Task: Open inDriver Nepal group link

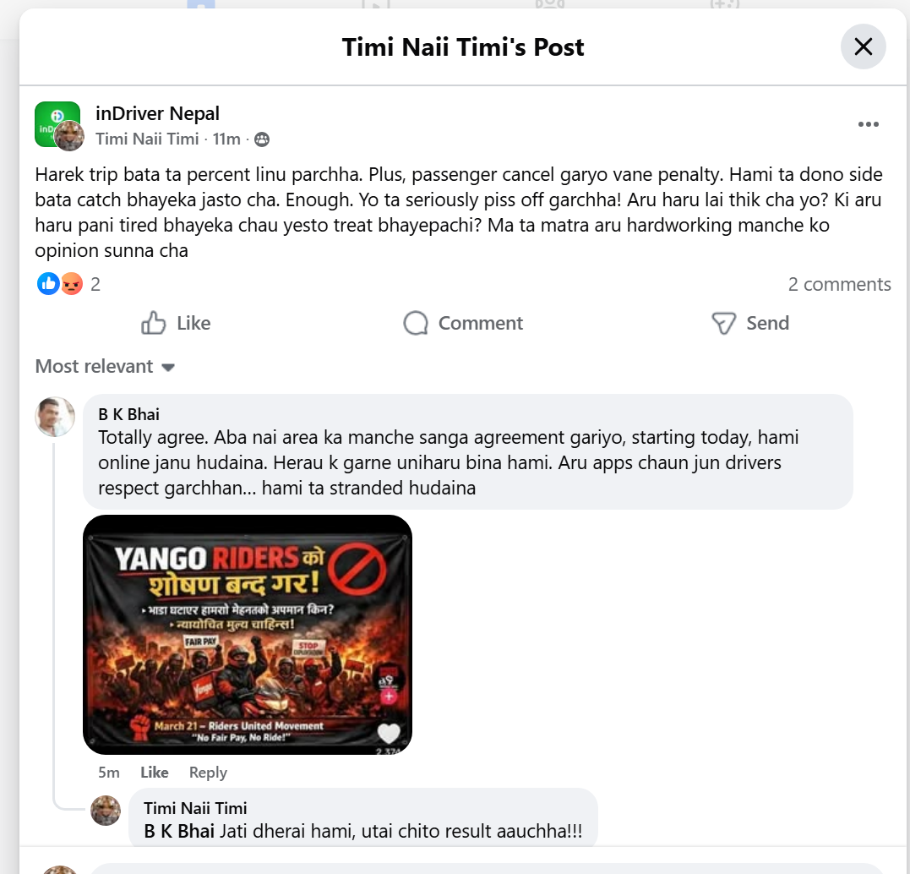Action: pyautogui.click(x=157, y=113)
